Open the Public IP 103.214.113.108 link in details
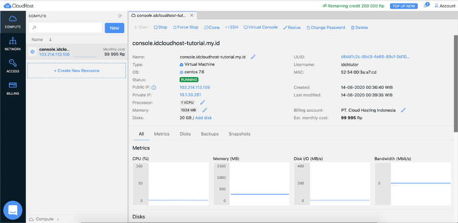 195,88
